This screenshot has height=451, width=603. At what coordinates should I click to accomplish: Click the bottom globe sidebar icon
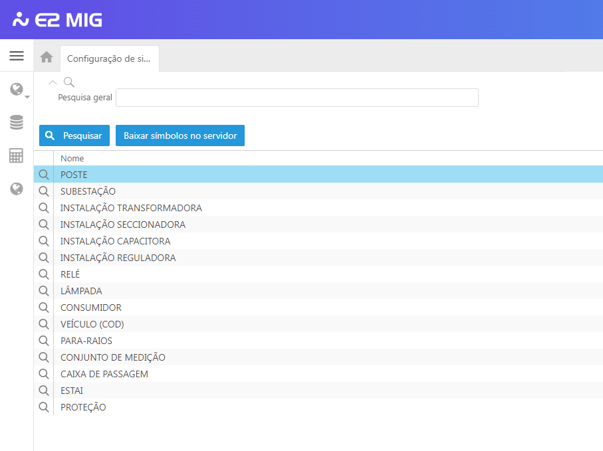tap(17, 189)
